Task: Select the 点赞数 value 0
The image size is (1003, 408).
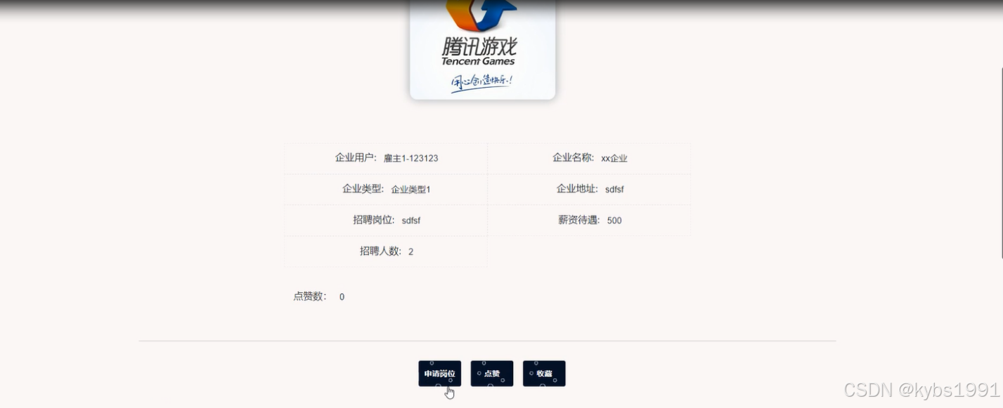Action: (342, 297)
